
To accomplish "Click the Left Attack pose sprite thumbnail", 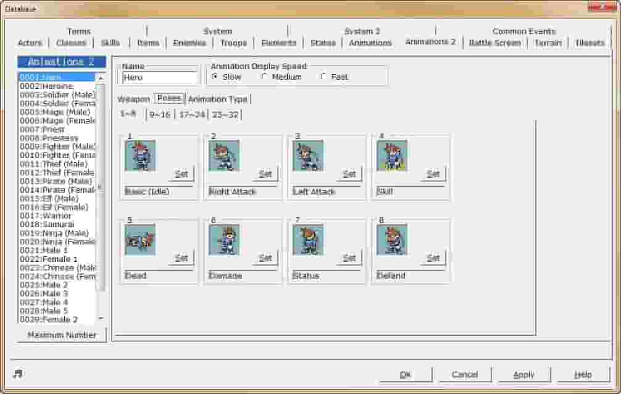I will tap(309, 156).
